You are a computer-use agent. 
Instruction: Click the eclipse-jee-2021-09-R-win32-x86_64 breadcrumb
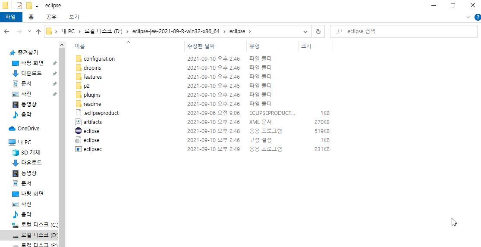(x=176, y=31)
